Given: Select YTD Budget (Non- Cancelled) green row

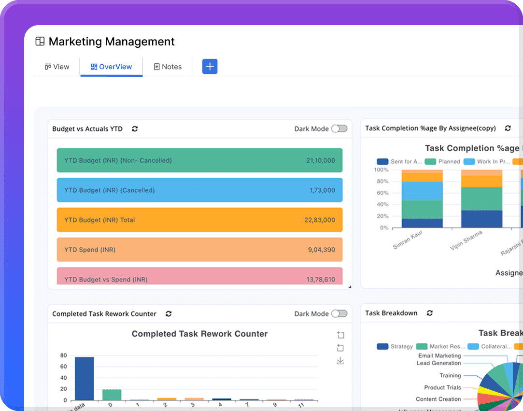Looking at the screenshot, I should tap(199, 160).
